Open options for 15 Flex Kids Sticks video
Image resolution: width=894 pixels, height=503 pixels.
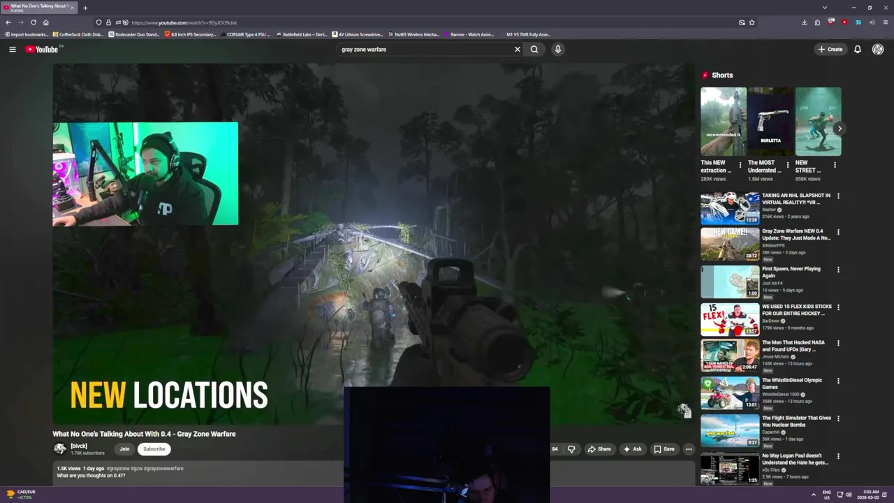838,307
